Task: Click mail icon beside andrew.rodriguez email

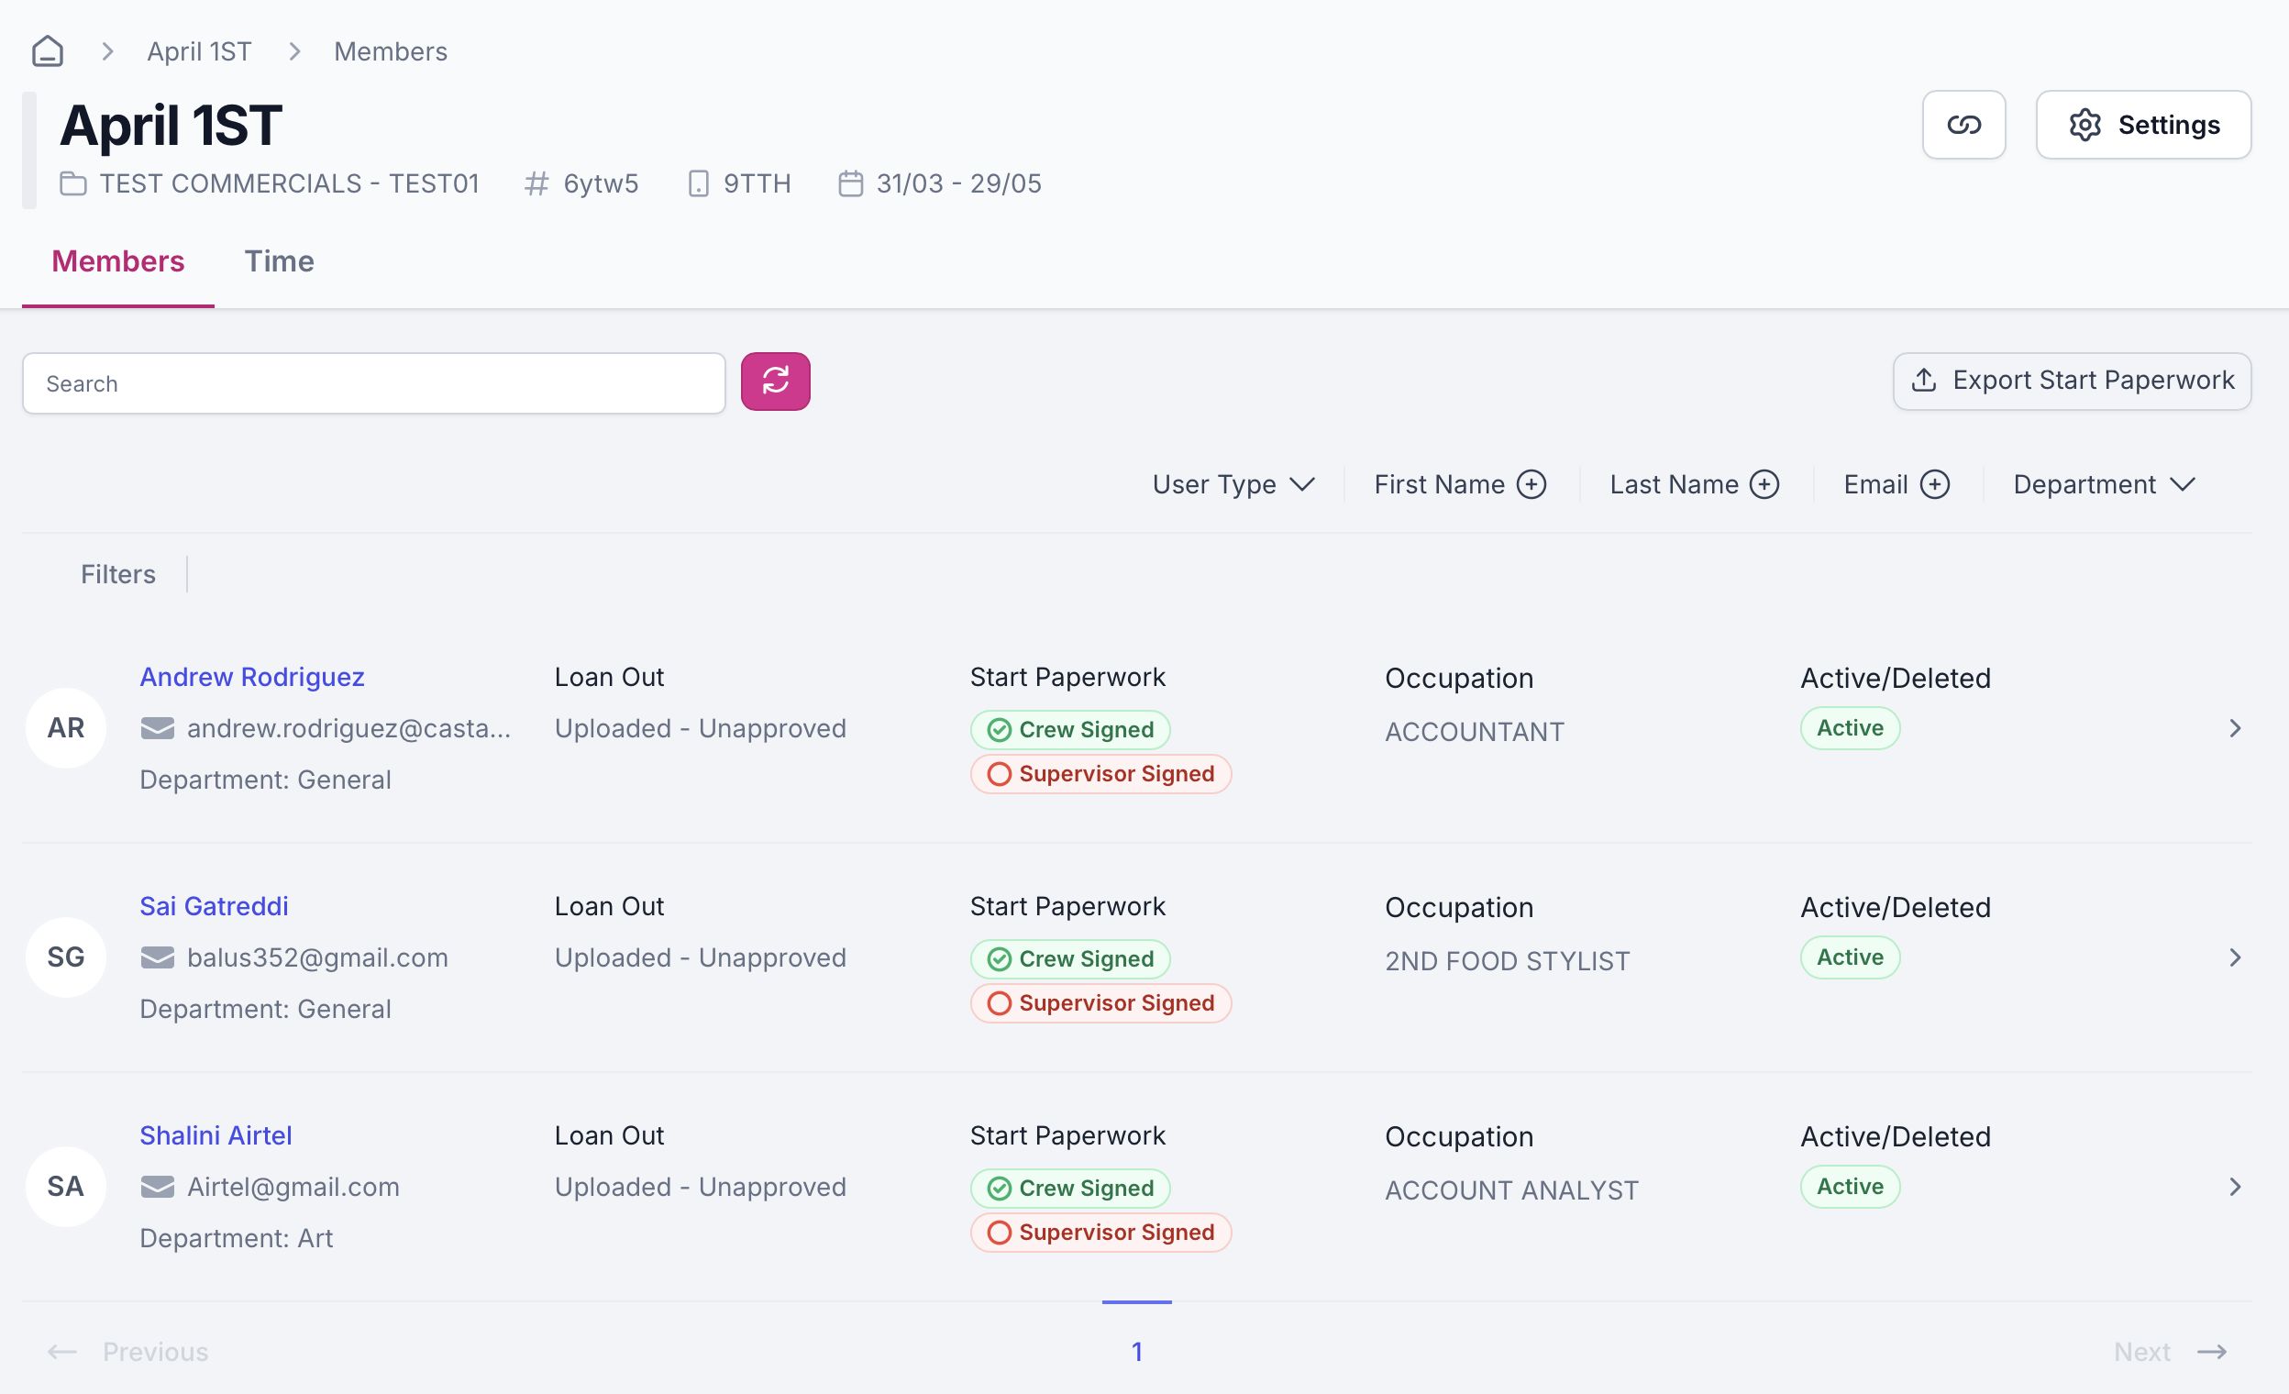Action: coord(157,729)
